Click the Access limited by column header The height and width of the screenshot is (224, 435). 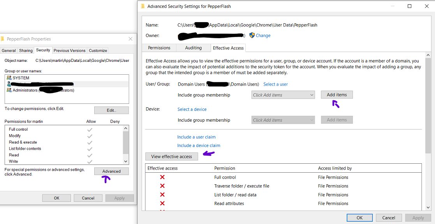335,168
